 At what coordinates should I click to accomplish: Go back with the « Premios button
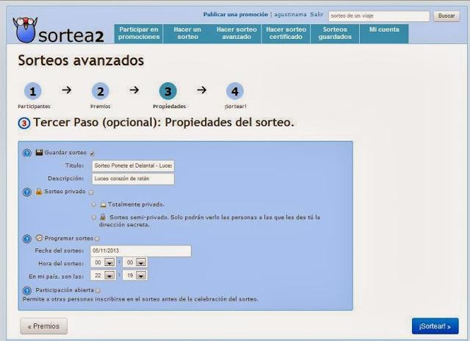43,326
